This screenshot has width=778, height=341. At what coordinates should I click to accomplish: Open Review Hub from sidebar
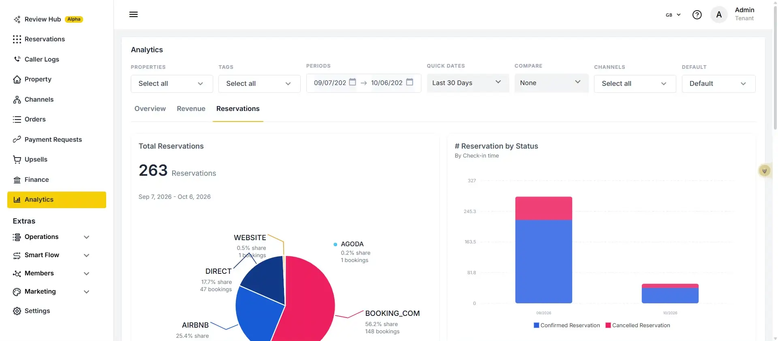click(43, 19)
